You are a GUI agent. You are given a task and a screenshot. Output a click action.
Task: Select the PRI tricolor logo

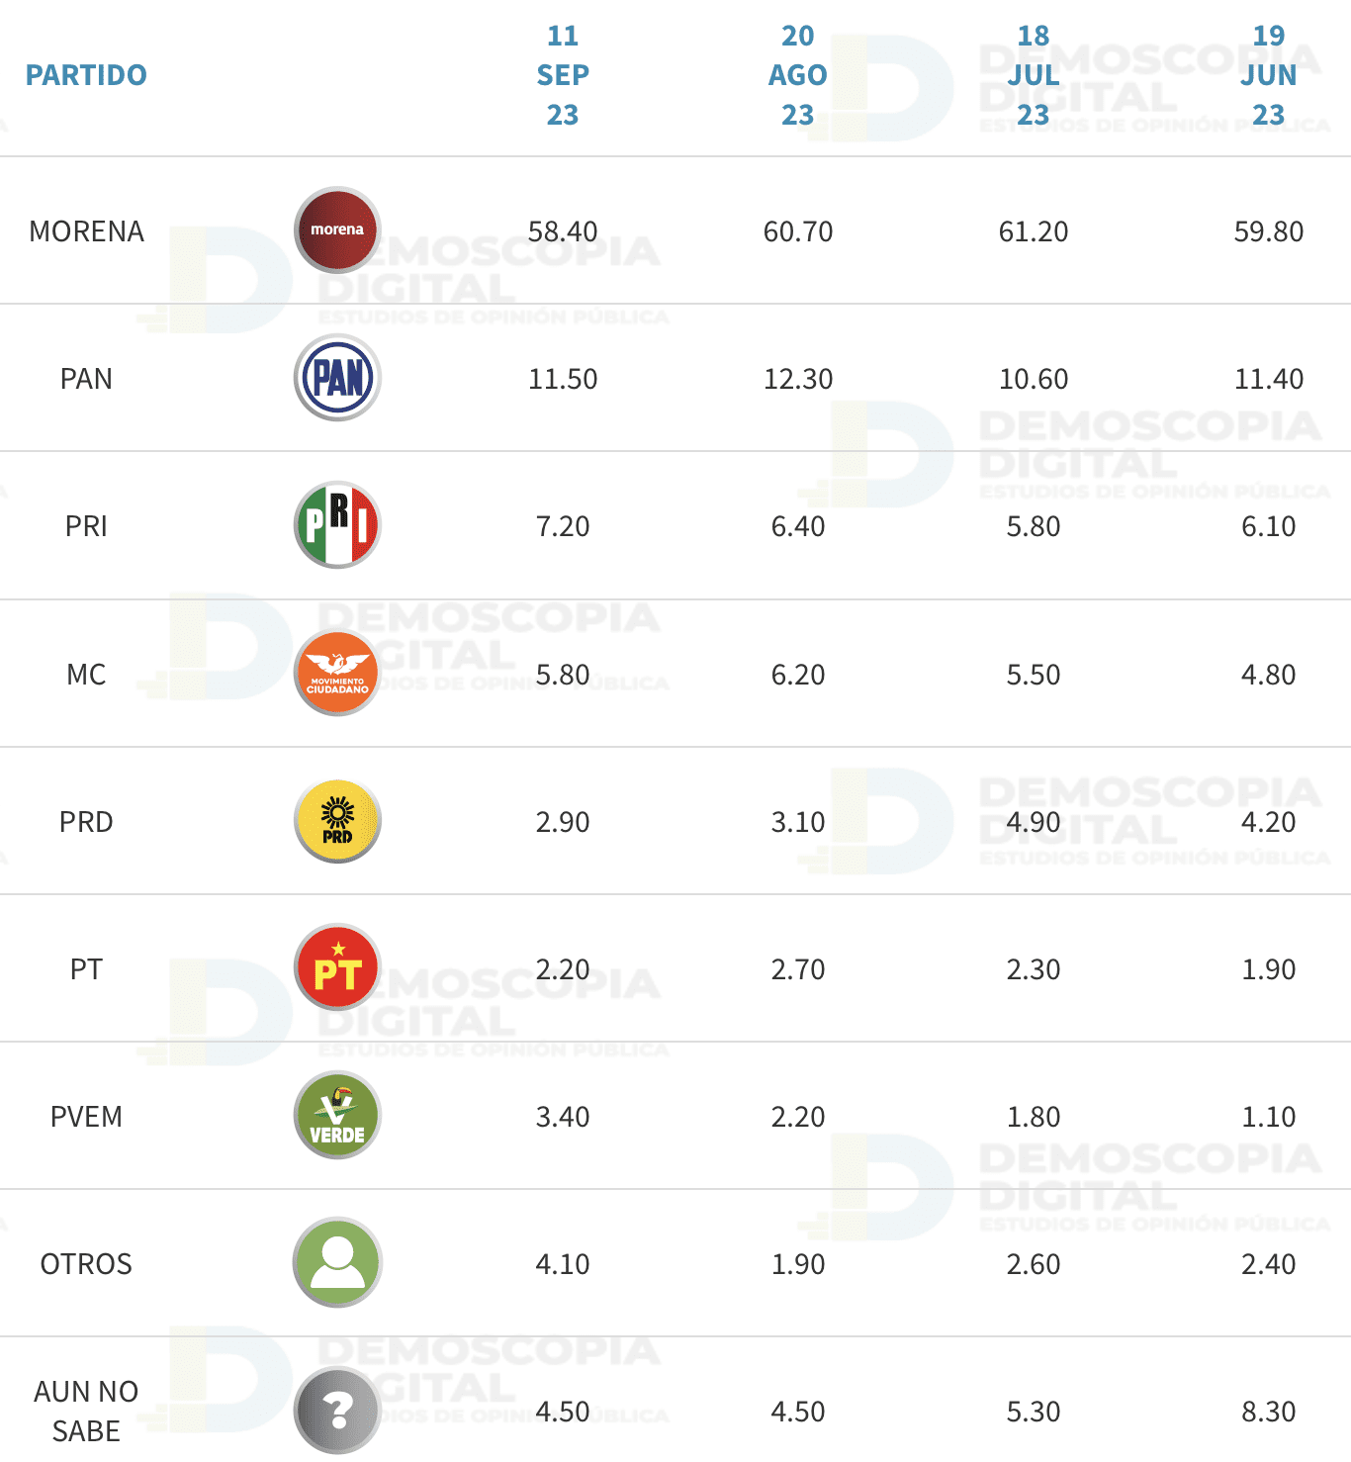coord(337,524)
